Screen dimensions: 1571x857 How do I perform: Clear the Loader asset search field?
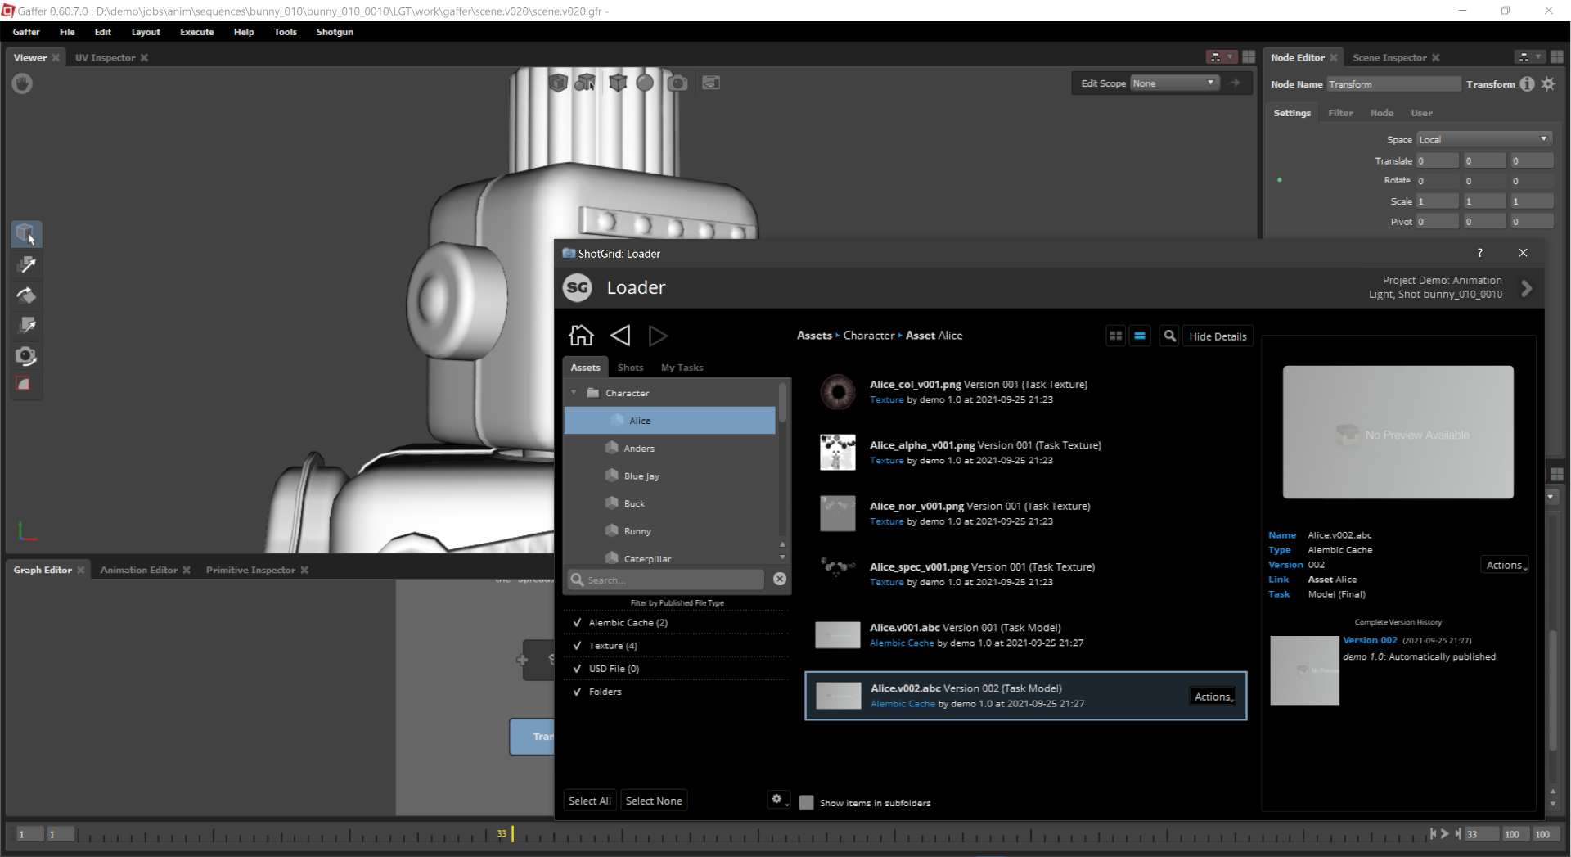coord(780,579)
